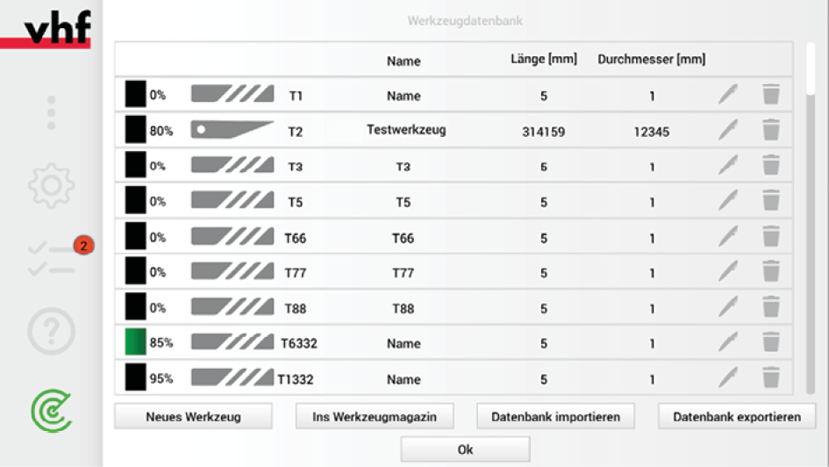This screenshot has height=467, width=829.
Task: Open the three-dot menu in sidebar
Action: point(51,112)
